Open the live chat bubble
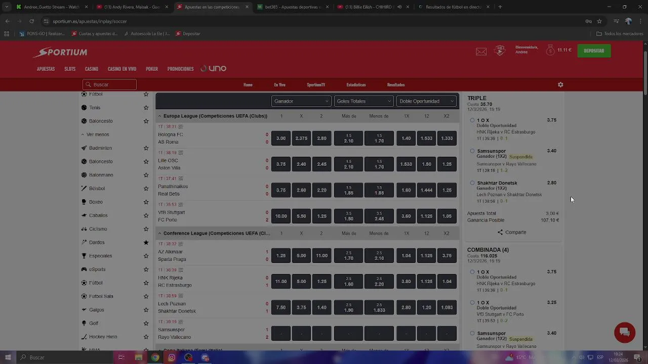 click(624, 333)
